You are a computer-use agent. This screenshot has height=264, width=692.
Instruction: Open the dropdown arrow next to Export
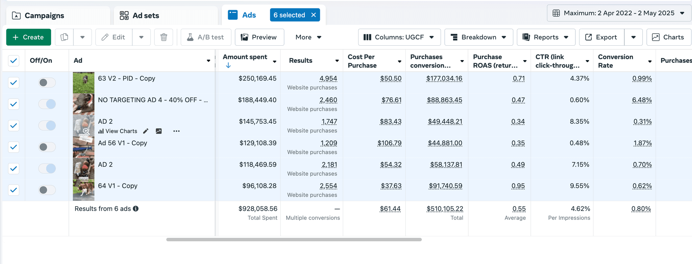click(634, 37)
